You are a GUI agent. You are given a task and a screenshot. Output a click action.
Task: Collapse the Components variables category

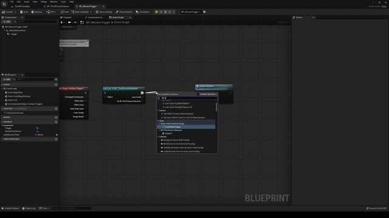click(2, 125)
